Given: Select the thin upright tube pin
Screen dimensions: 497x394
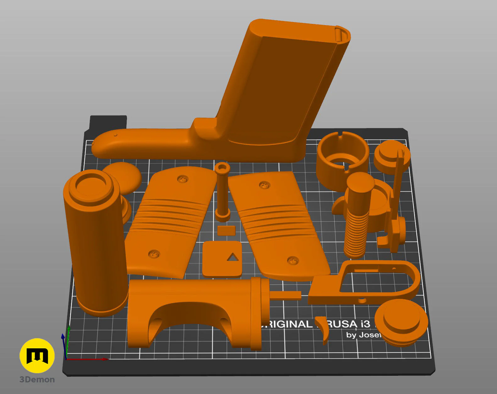Looking at the screenshot, I should (222, 192).
